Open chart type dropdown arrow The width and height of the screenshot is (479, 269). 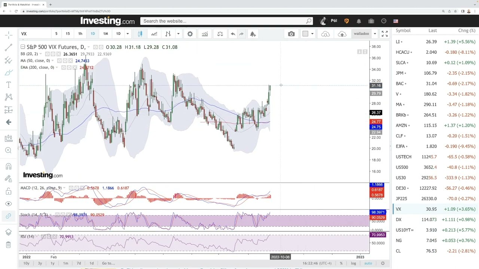pos(178,34)
